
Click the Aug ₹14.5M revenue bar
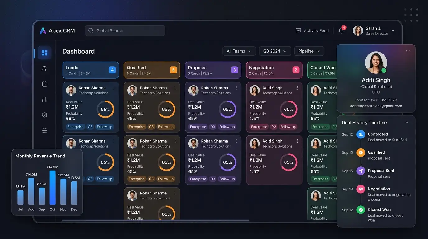coord(31,191)
